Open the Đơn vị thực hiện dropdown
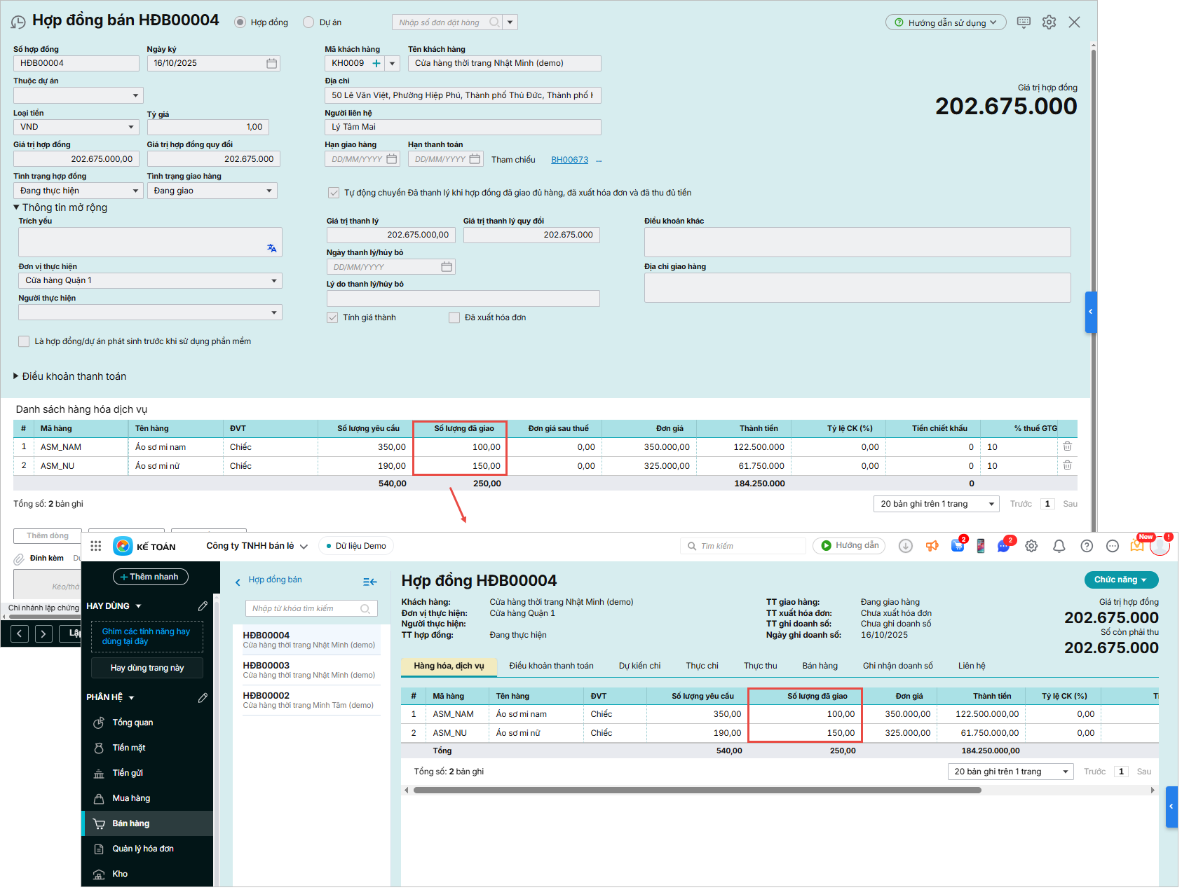Image resolution: width=1189 pixels, height=890 pixels. click(x=150, y=281)
